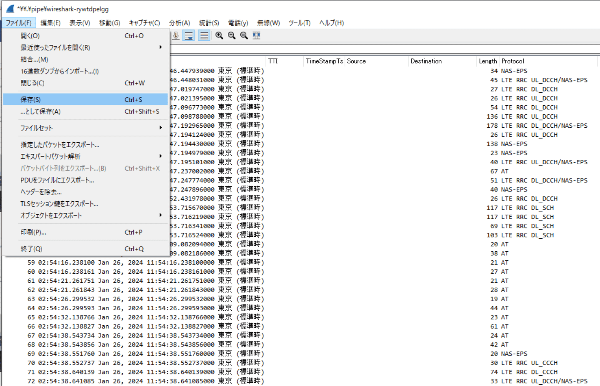Click the go to last packet icon
Viewport: 600px width, 386px height.
click(x=176, y=36)
